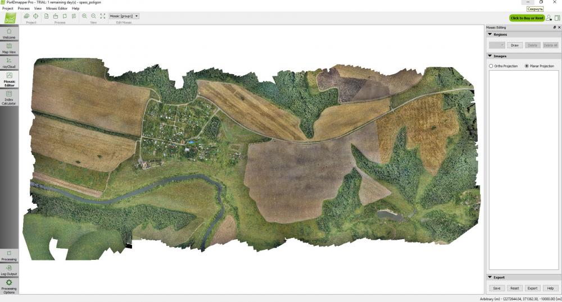
Task: Click the Export button in the Export section
Action: [x=533, y=288]
